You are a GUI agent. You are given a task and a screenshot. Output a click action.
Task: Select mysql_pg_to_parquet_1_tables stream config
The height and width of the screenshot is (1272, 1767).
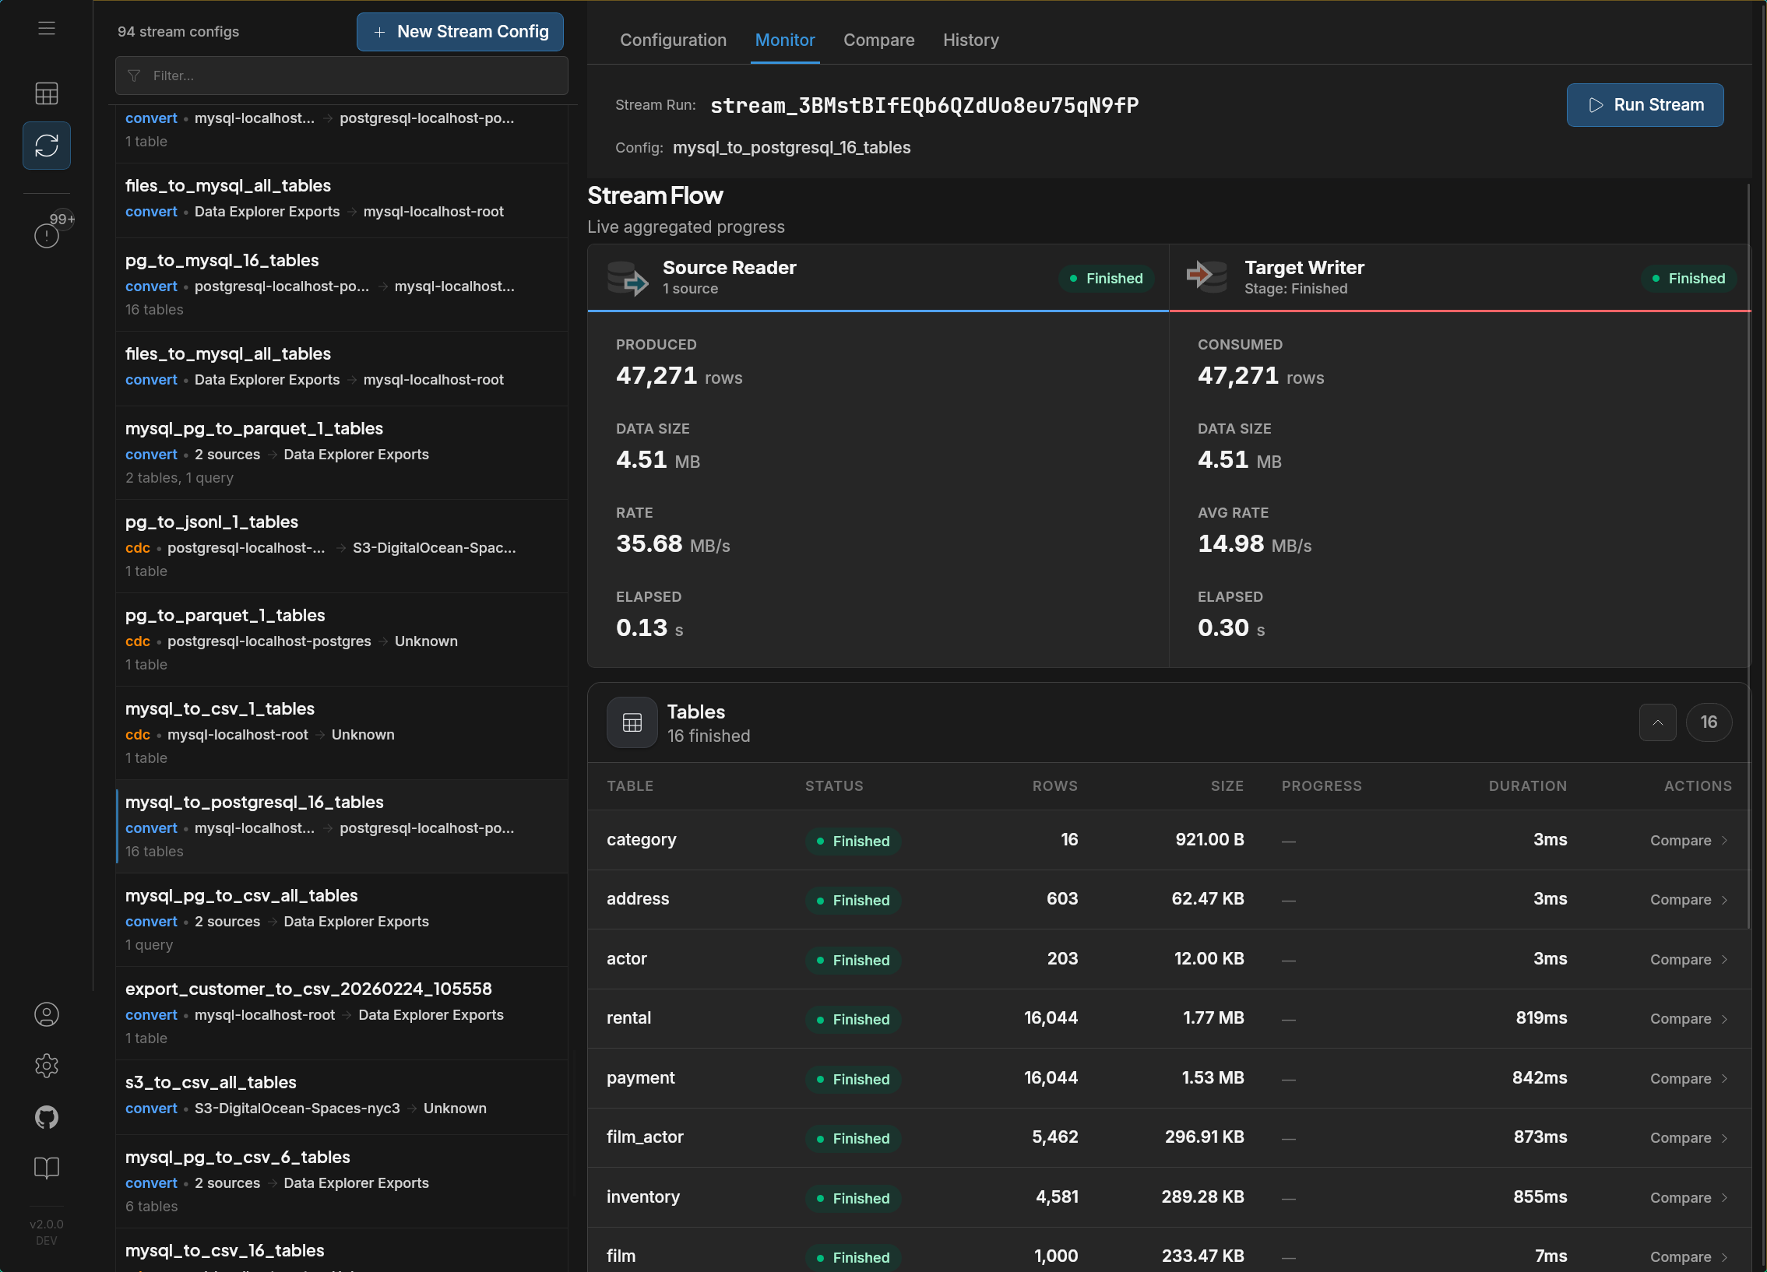click(x=341, y=452)
